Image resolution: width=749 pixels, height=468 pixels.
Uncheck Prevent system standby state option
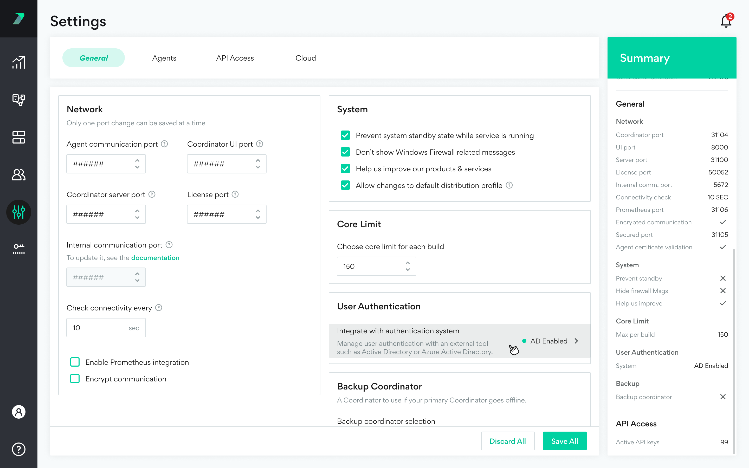[345, 135]
